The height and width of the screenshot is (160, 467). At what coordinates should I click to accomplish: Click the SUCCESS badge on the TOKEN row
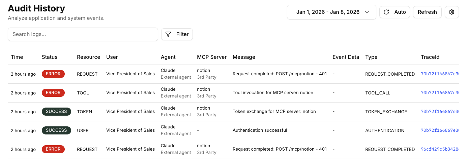56,112
